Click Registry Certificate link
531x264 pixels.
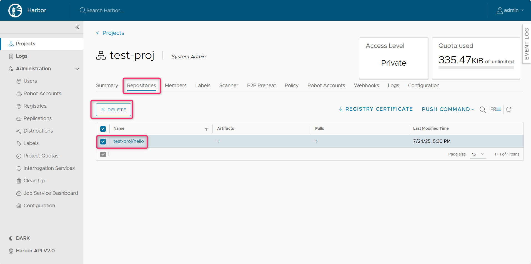coord(379,109)
